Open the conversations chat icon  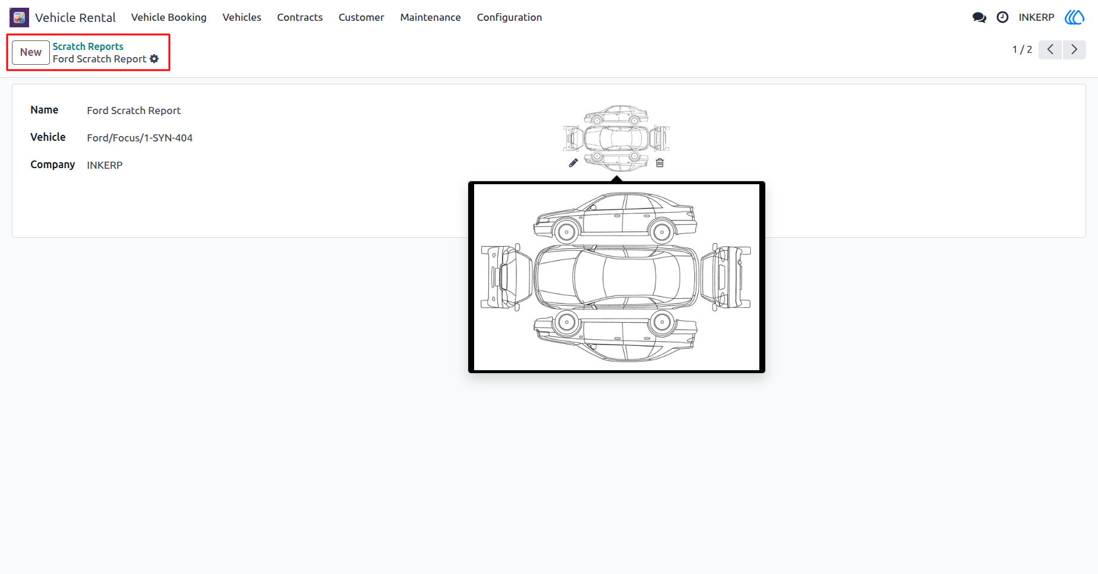(979, 17)
